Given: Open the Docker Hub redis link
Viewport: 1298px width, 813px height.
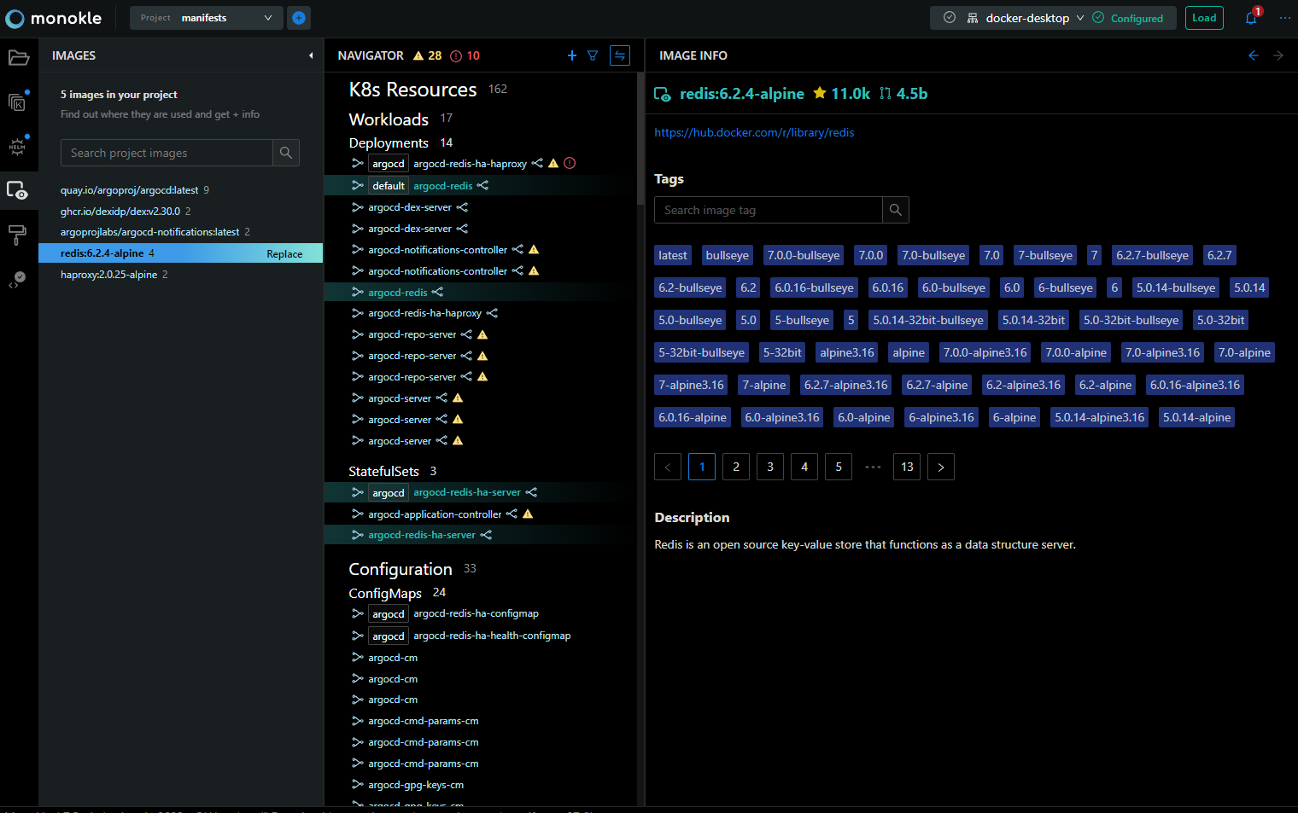Looking at the screenshot, I should click(754, 132).
